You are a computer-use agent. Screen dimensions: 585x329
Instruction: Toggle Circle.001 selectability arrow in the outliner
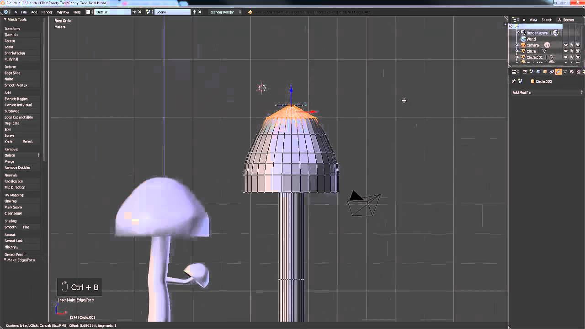[572, 57]
